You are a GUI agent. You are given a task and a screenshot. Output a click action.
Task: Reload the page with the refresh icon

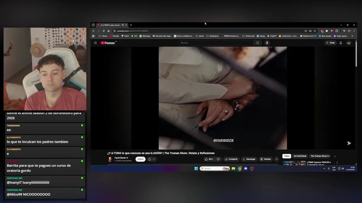pos(104,31)
